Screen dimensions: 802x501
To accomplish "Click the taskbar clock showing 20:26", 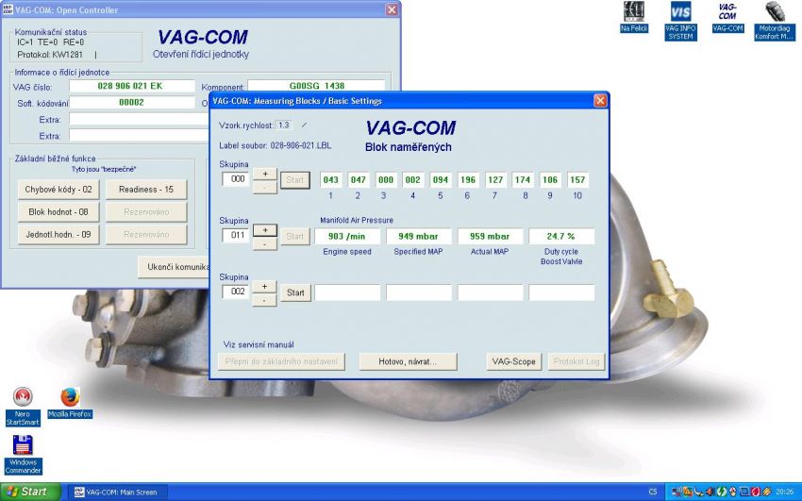I will click(785, 492).
